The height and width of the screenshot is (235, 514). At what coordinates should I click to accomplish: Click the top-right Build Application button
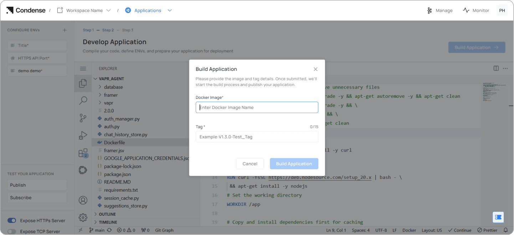[x=477, y=47]
